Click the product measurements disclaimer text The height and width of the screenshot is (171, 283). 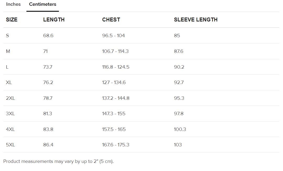coord(58,161)
